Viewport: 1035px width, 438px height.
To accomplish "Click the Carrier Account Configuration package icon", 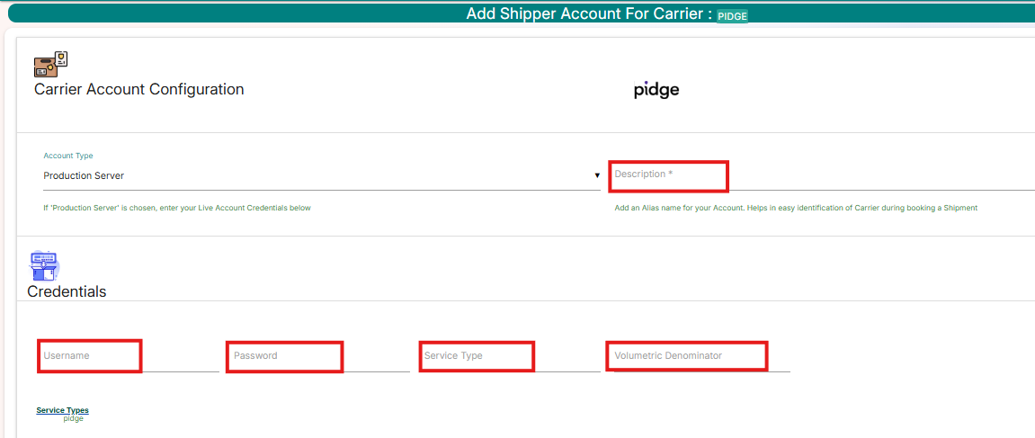I will 50,64.
